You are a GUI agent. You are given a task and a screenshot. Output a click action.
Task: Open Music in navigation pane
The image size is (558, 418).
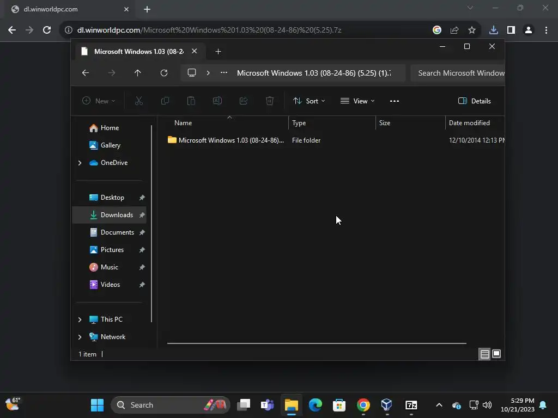tap(109, 267)
